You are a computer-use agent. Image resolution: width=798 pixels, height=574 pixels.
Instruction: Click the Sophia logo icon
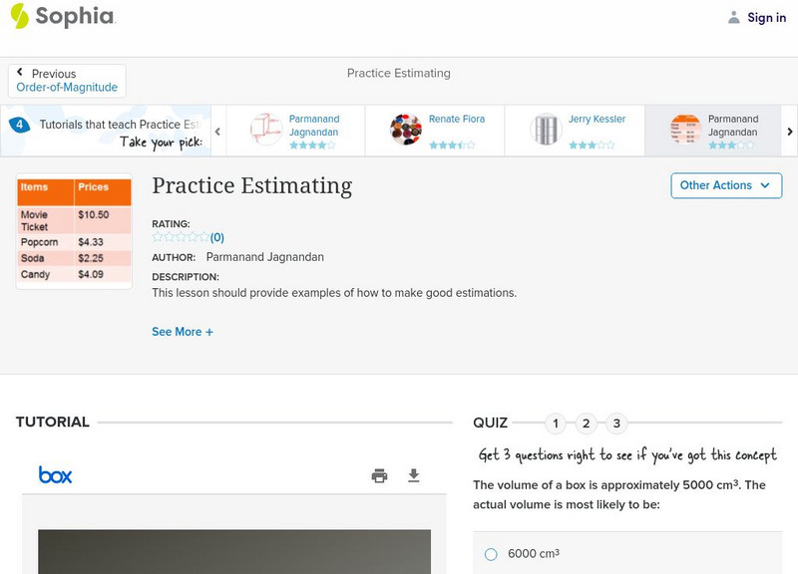20,16
